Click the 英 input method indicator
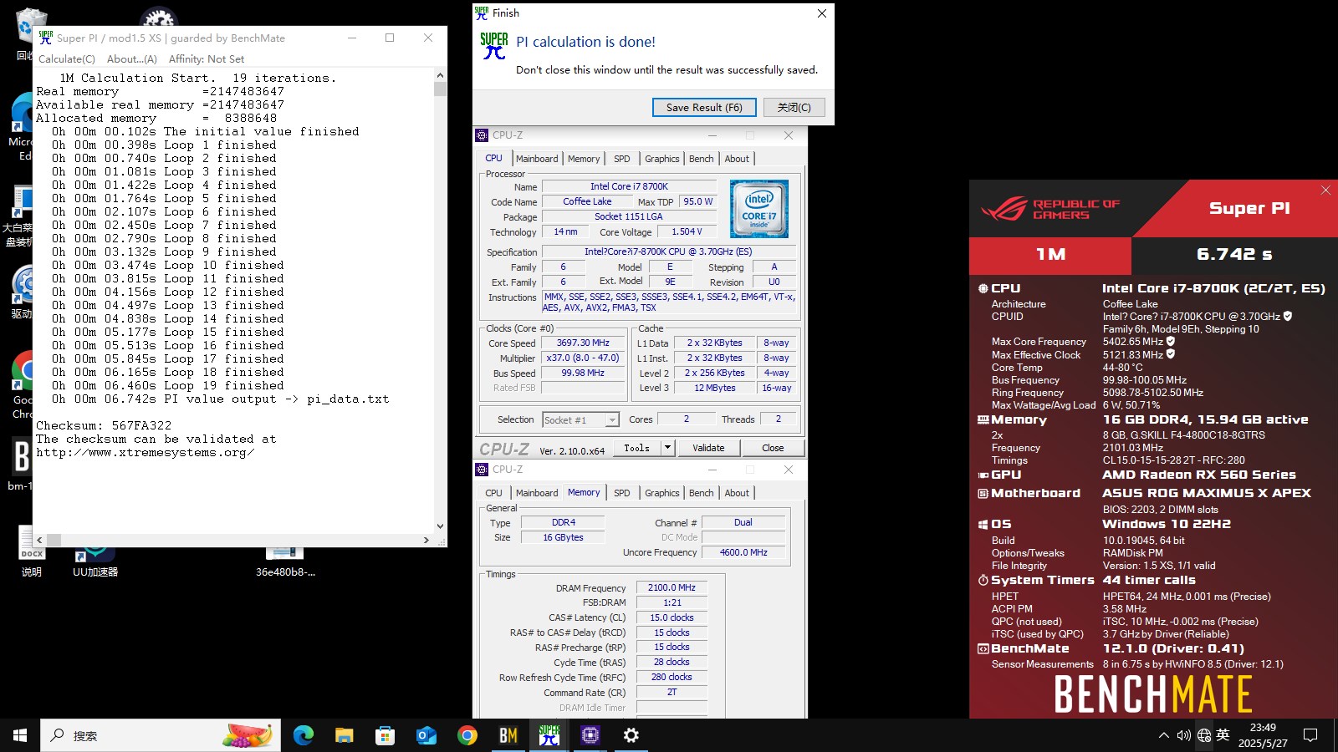1338x752 pixels. pyautogui.click(x=1223, y=735)
